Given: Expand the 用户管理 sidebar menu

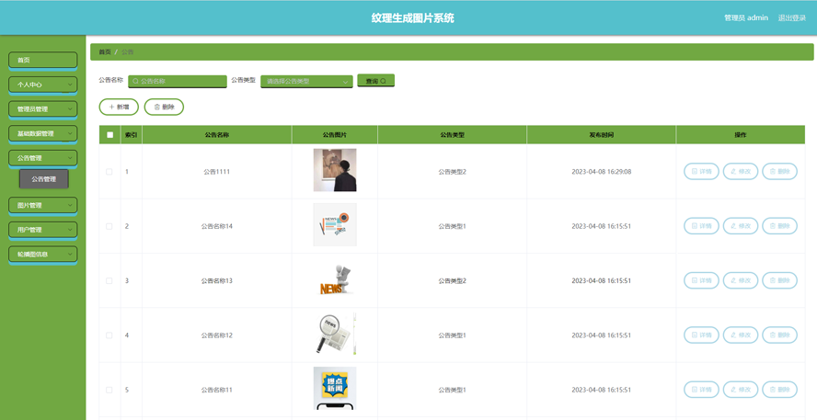Looking at the screenshot, I should pos(42,230).
